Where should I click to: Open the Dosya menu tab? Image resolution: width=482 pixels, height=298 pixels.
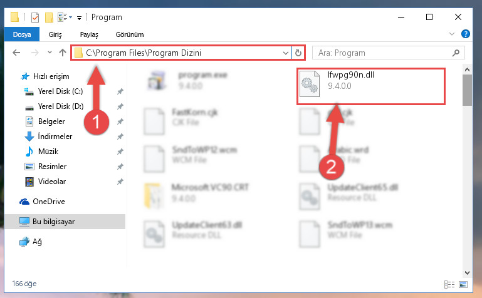(x=22, y=34)
